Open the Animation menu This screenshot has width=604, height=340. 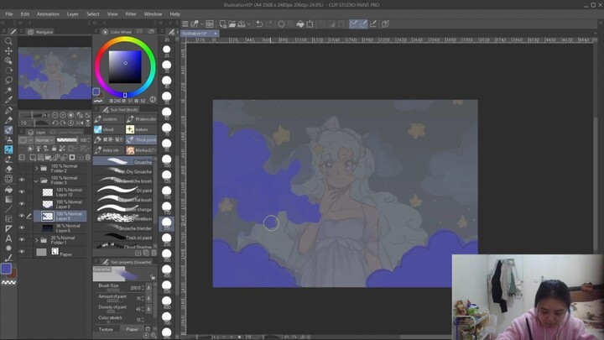click(48, 14)
